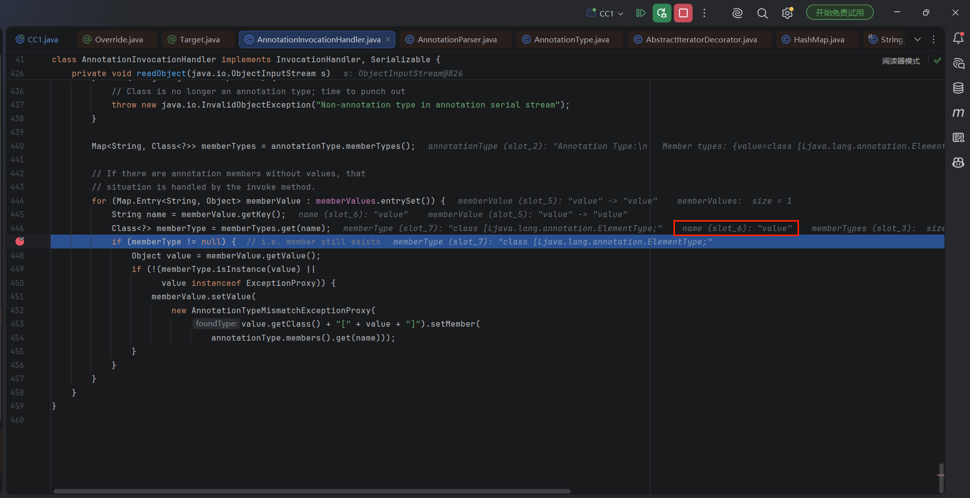Screen dimensions: 970x498
Task: Toggle breakpoint on highlighted line 447
Action: click(x=20, y=242)
